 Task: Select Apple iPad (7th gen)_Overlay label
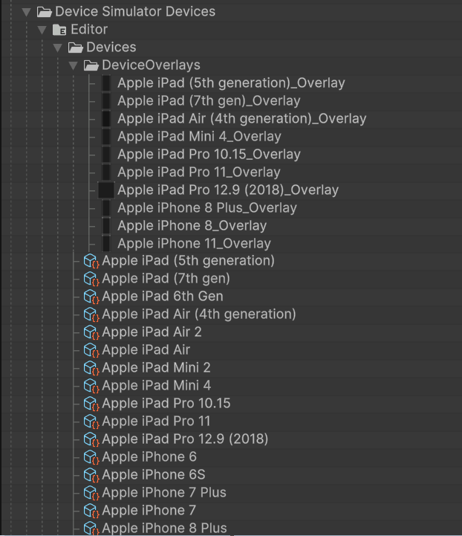point(209,101)
